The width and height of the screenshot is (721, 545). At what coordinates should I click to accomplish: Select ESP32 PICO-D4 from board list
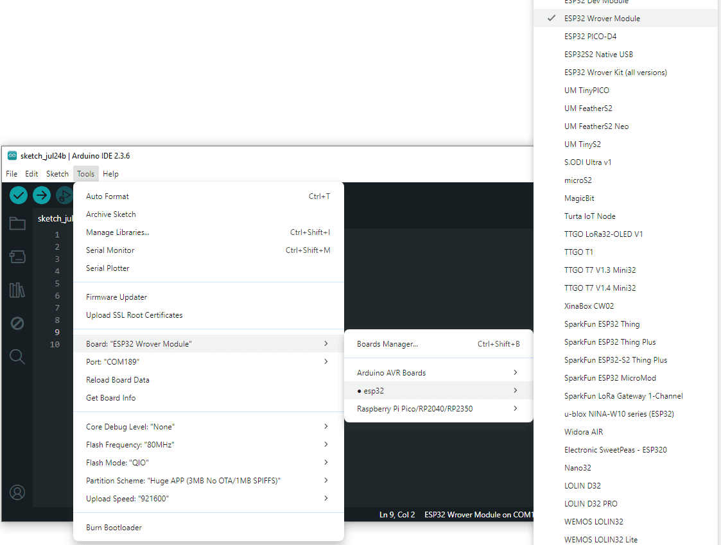[x=590, y=37]
